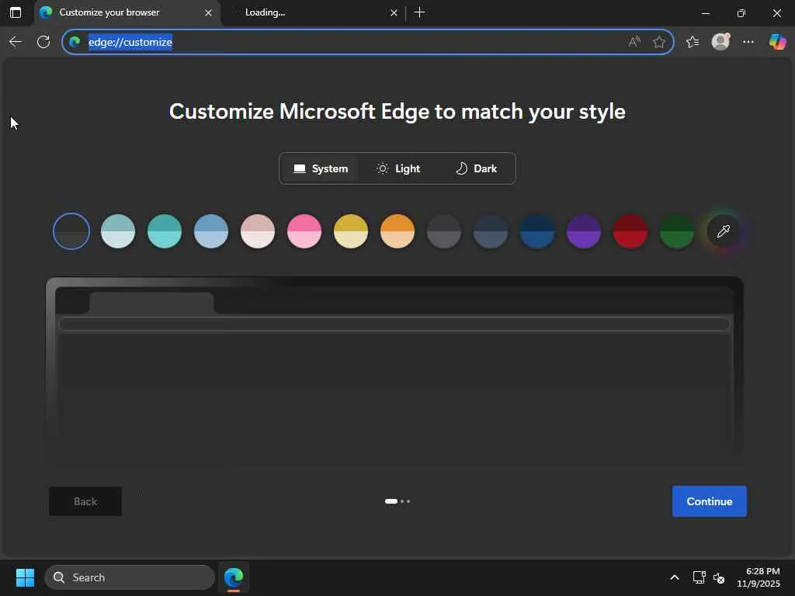Add page to favorites with star icon
Screen dimensions: 795x596
click(x=659, y=42)
